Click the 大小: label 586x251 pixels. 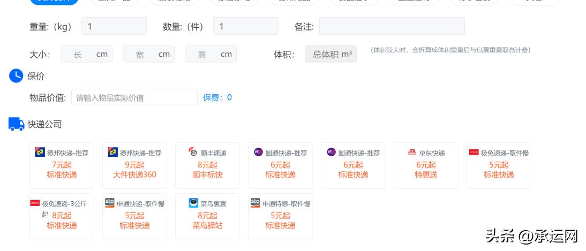tap(40, 55)
